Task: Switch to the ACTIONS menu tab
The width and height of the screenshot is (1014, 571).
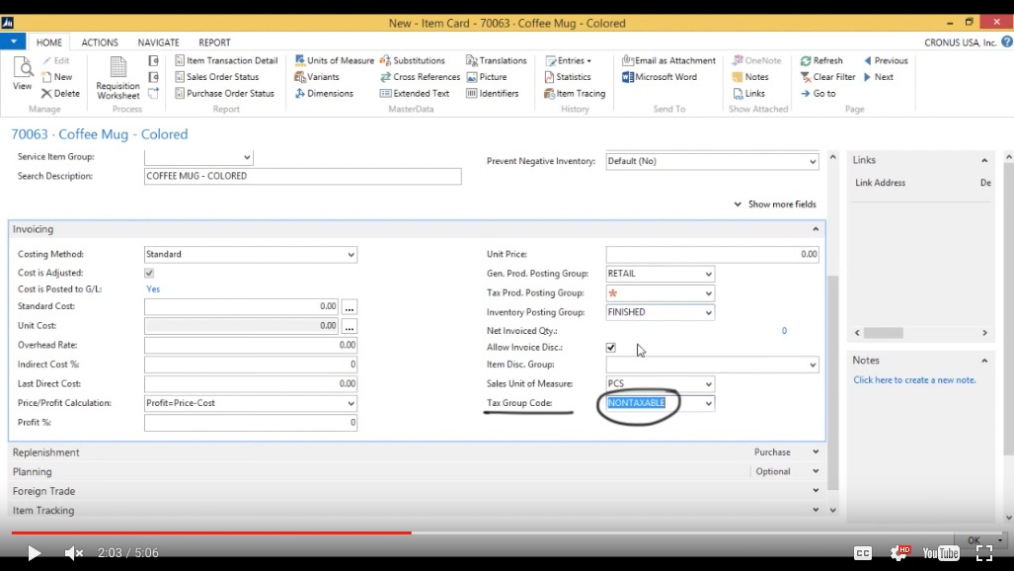Action: [100, 41]
